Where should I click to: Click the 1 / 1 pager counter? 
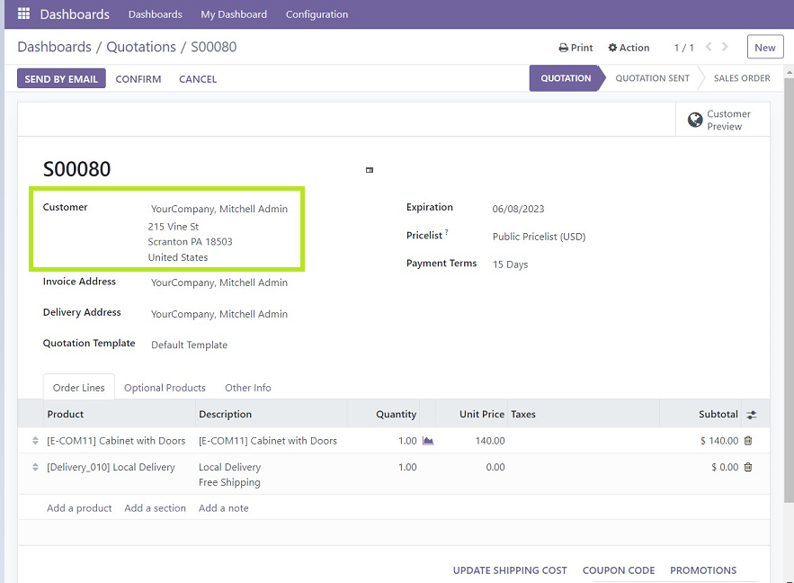click(683, 48)
